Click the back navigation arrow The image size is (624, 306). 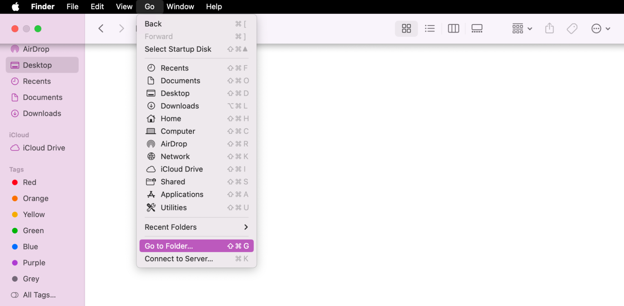[101, 28]
